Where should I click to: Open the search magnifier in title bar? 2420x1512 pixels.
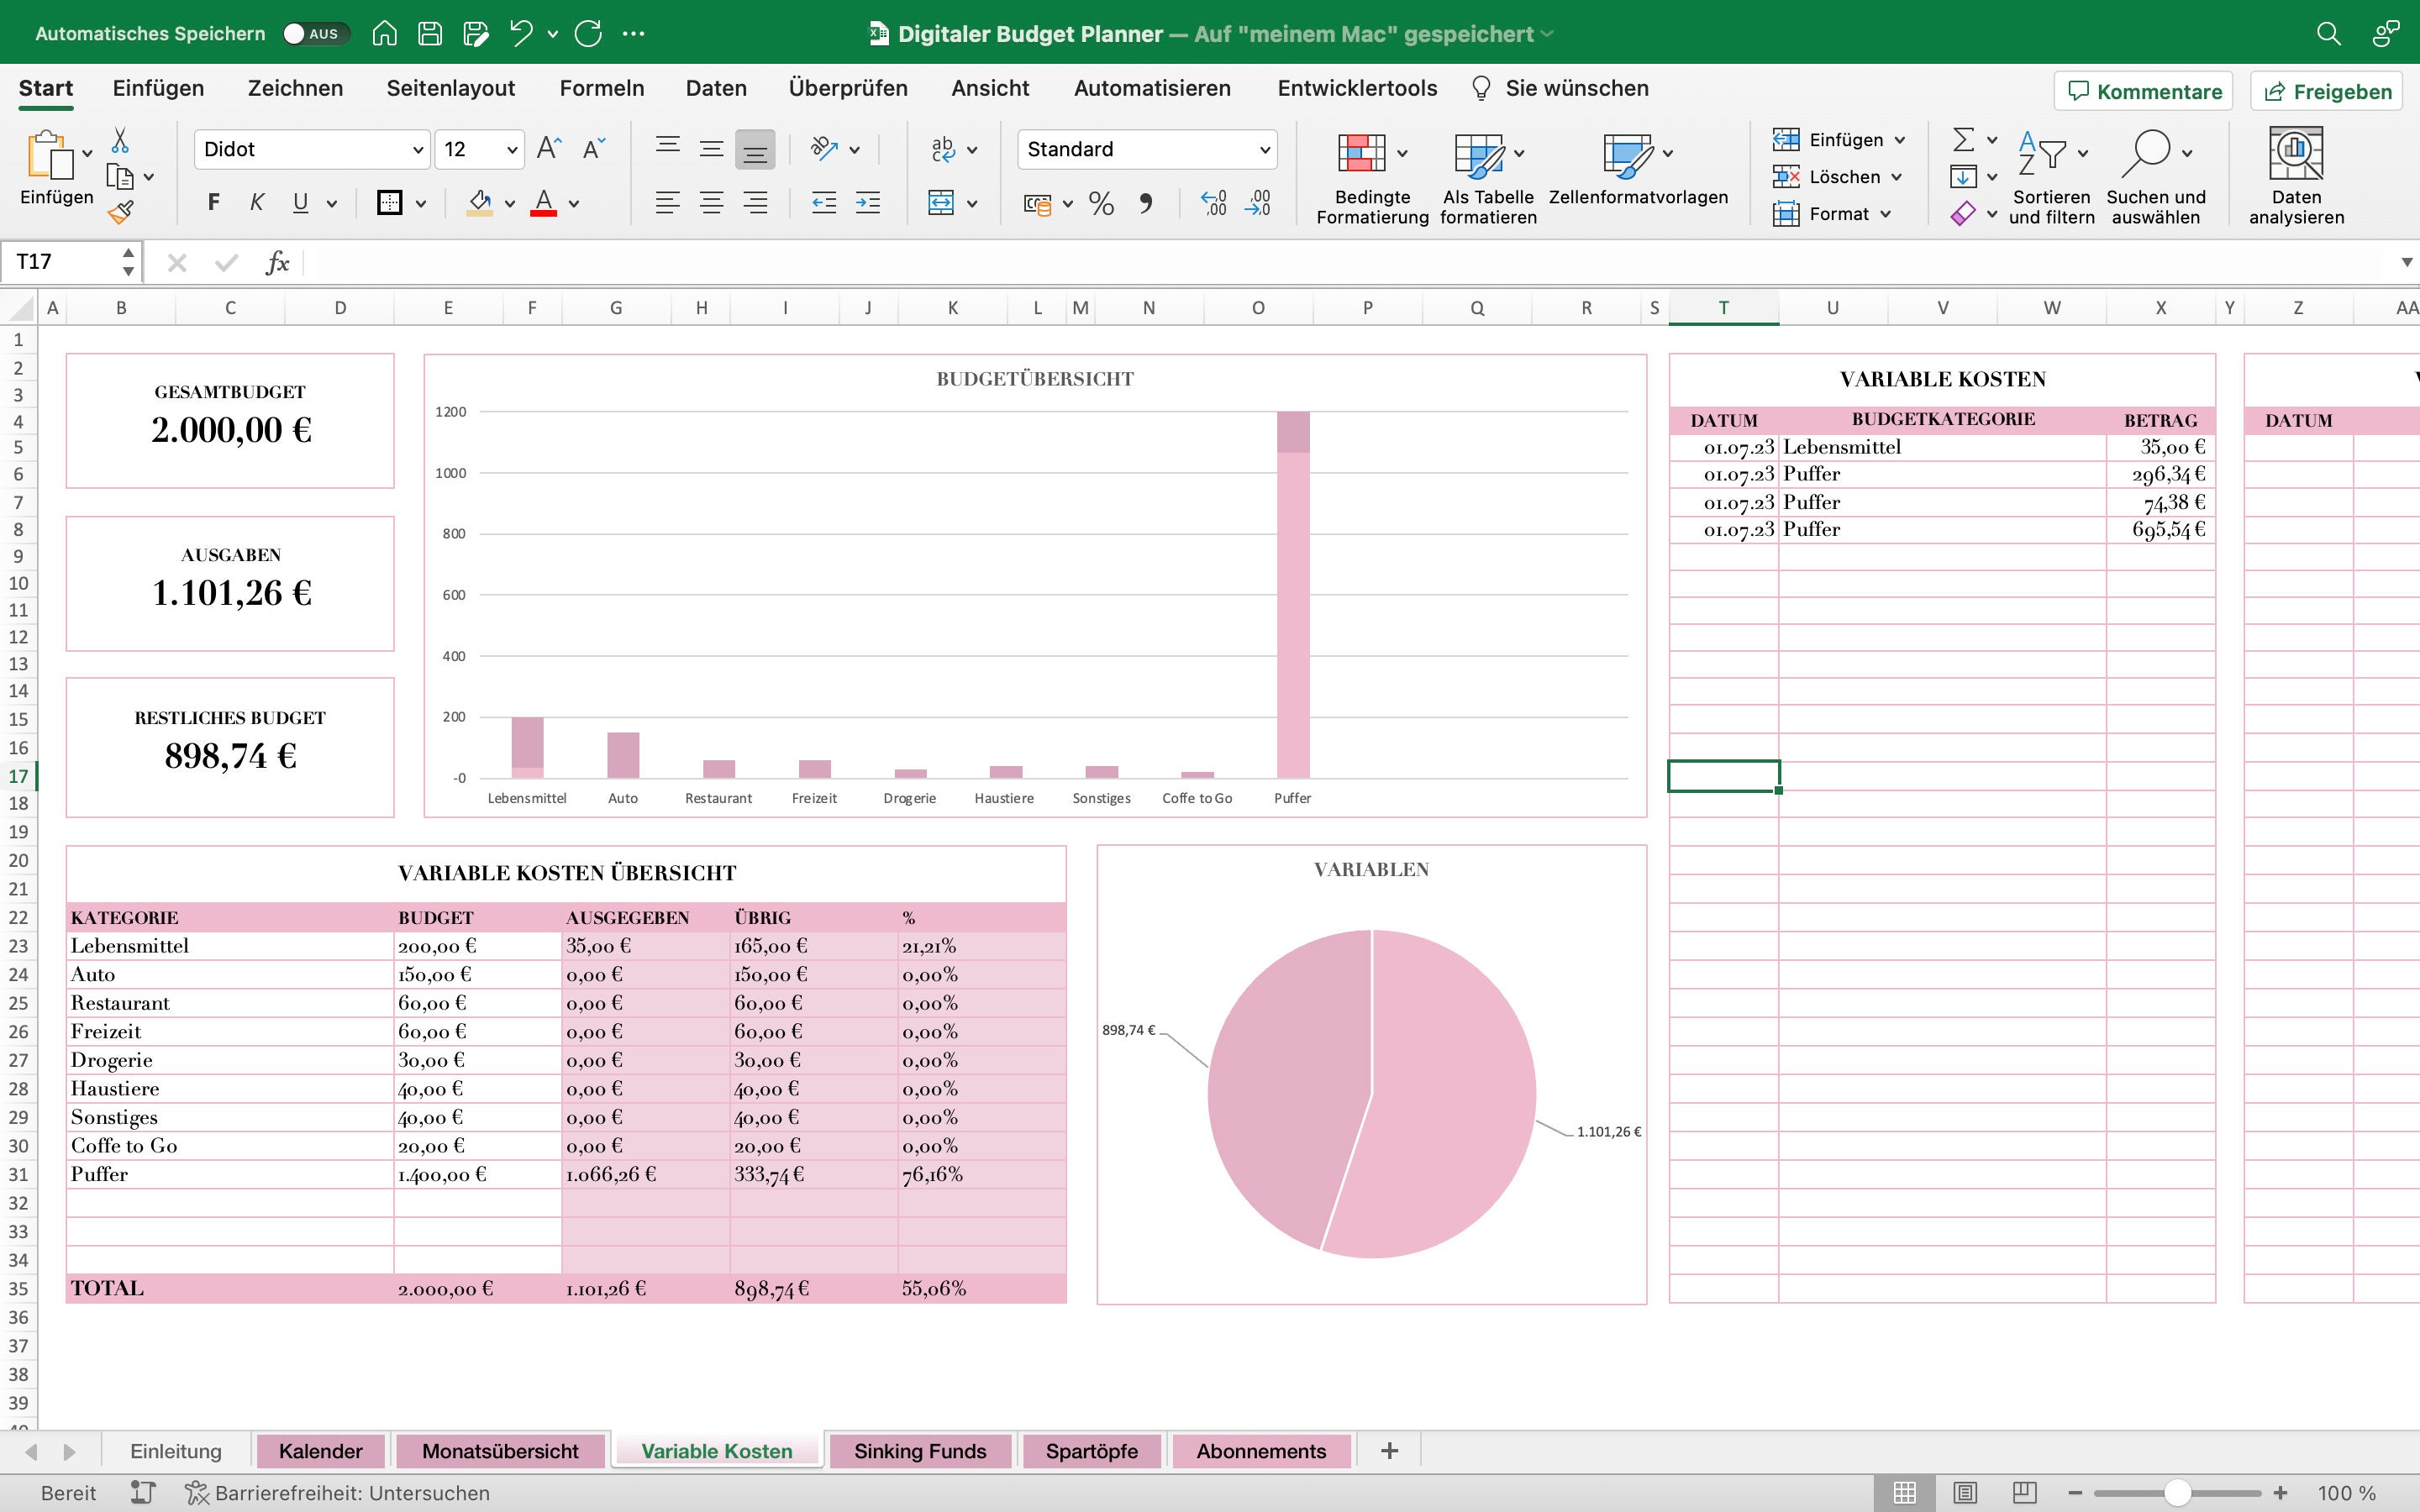coord(2329,34)
